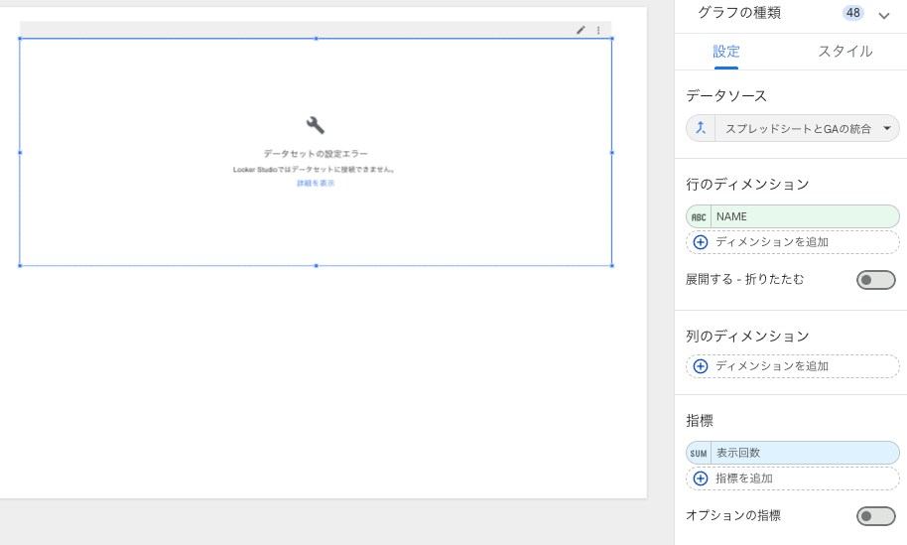Click plus icon under 行のディメンション
Screen dimensions: 907x545
701,242
